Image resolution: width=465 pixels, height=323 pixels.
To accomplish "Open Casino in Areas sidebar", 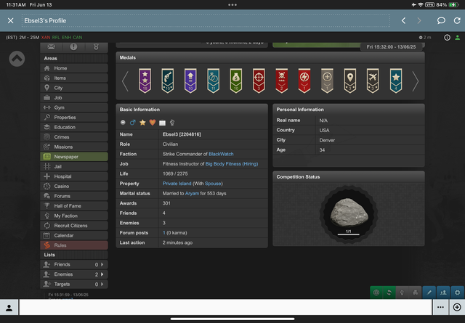I will pos(74,186).
